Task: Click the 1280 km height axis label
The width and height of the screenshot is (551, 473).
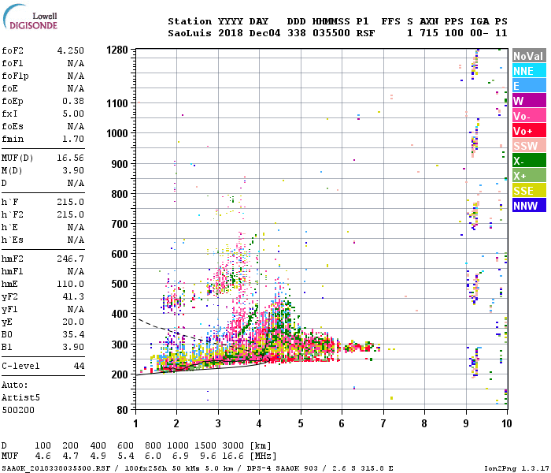Action: pos(117,50)
